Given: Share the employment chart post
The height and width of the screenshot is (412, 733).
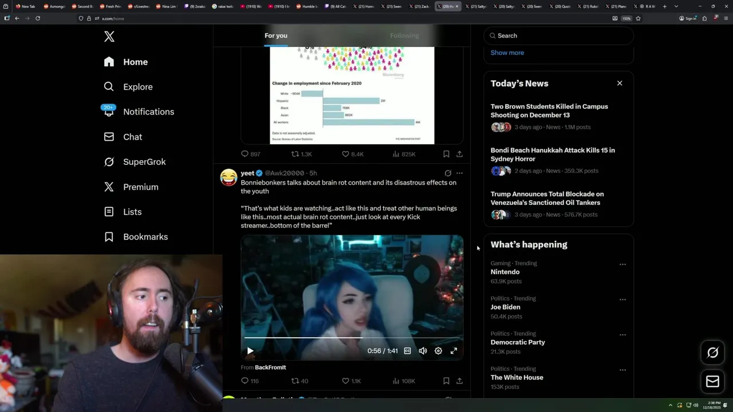Looking at the screenshot, I should [459, 154].
